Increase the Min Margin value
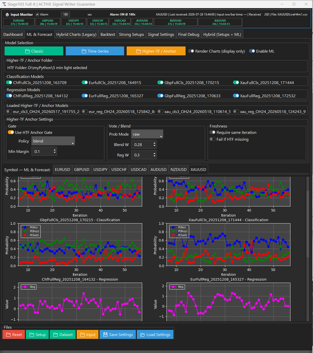The image size is (313, 353). (x=55, y=150)
